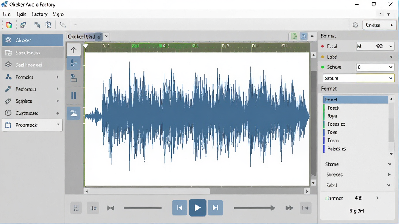
Task: Select the picture tool below the pause tool
Action: (x=74, y=113)
